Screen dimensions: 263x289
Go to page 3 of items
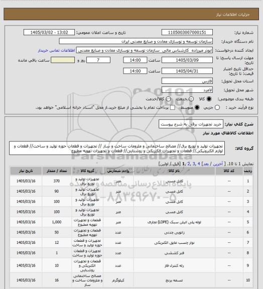pos(194,164)
